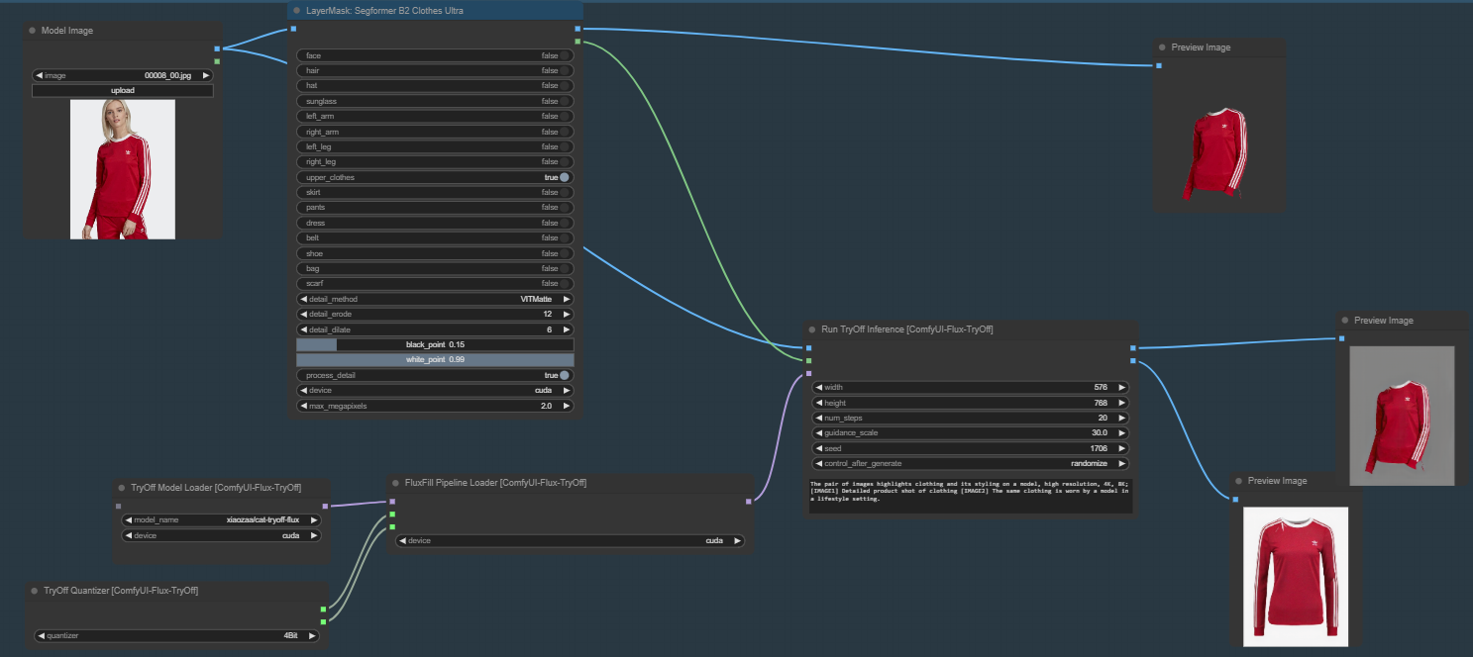Viewport: 1473px width, 657px height.
Task: Collapse the TryOff Model Loader node dot
Action: pos(122,488)
